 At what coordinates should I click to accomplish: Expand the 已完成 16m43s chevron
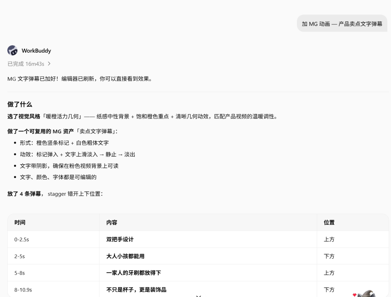[x=49, y=64]
